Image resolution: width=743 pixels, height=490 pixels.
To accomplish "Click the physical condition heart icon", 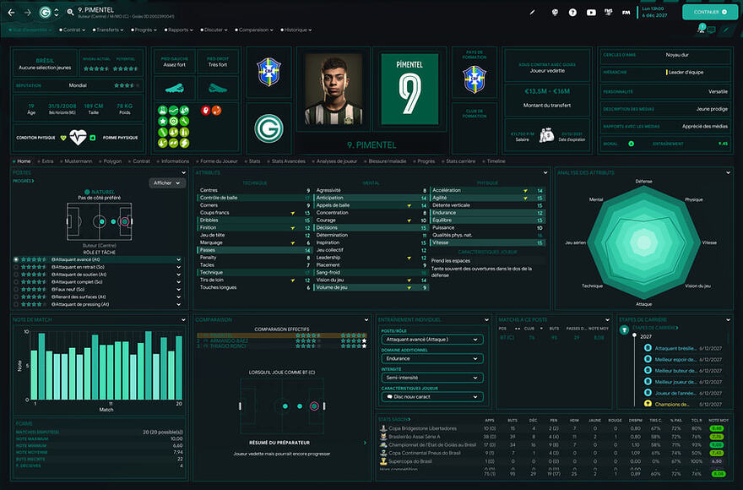I will (x=78, y=136).
